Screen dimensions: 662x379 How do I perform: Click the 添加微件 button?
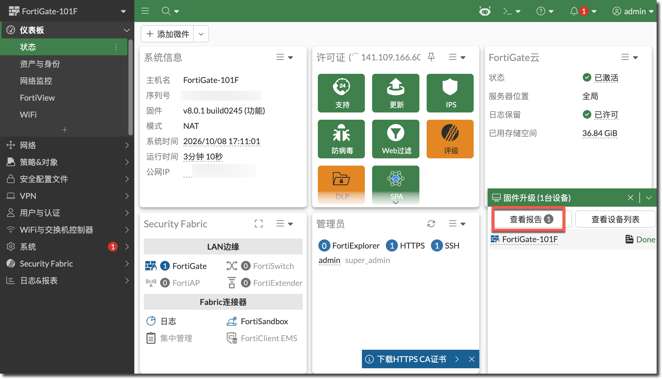167,34
